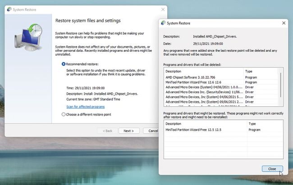The image size is (293, 185).
Task: Close the affected programs dialog with the X
Action: pos(284,23)
